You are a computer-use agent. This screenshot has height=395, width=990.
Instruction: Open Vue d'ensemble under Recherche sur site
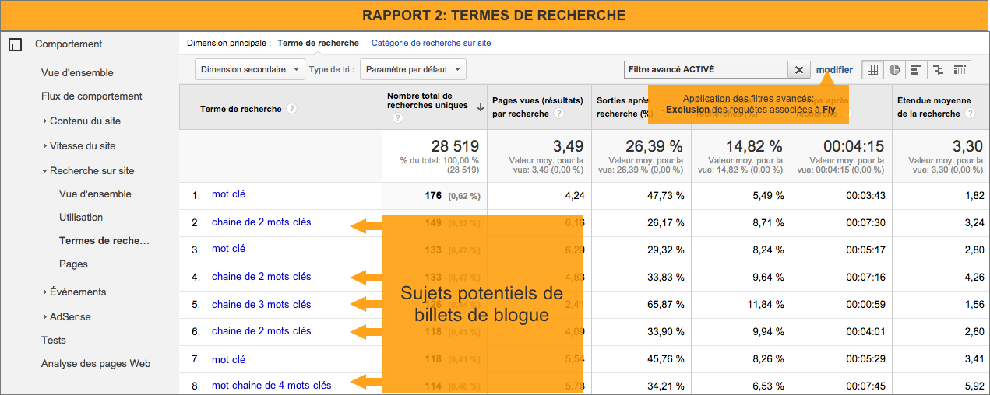(95, 194)
